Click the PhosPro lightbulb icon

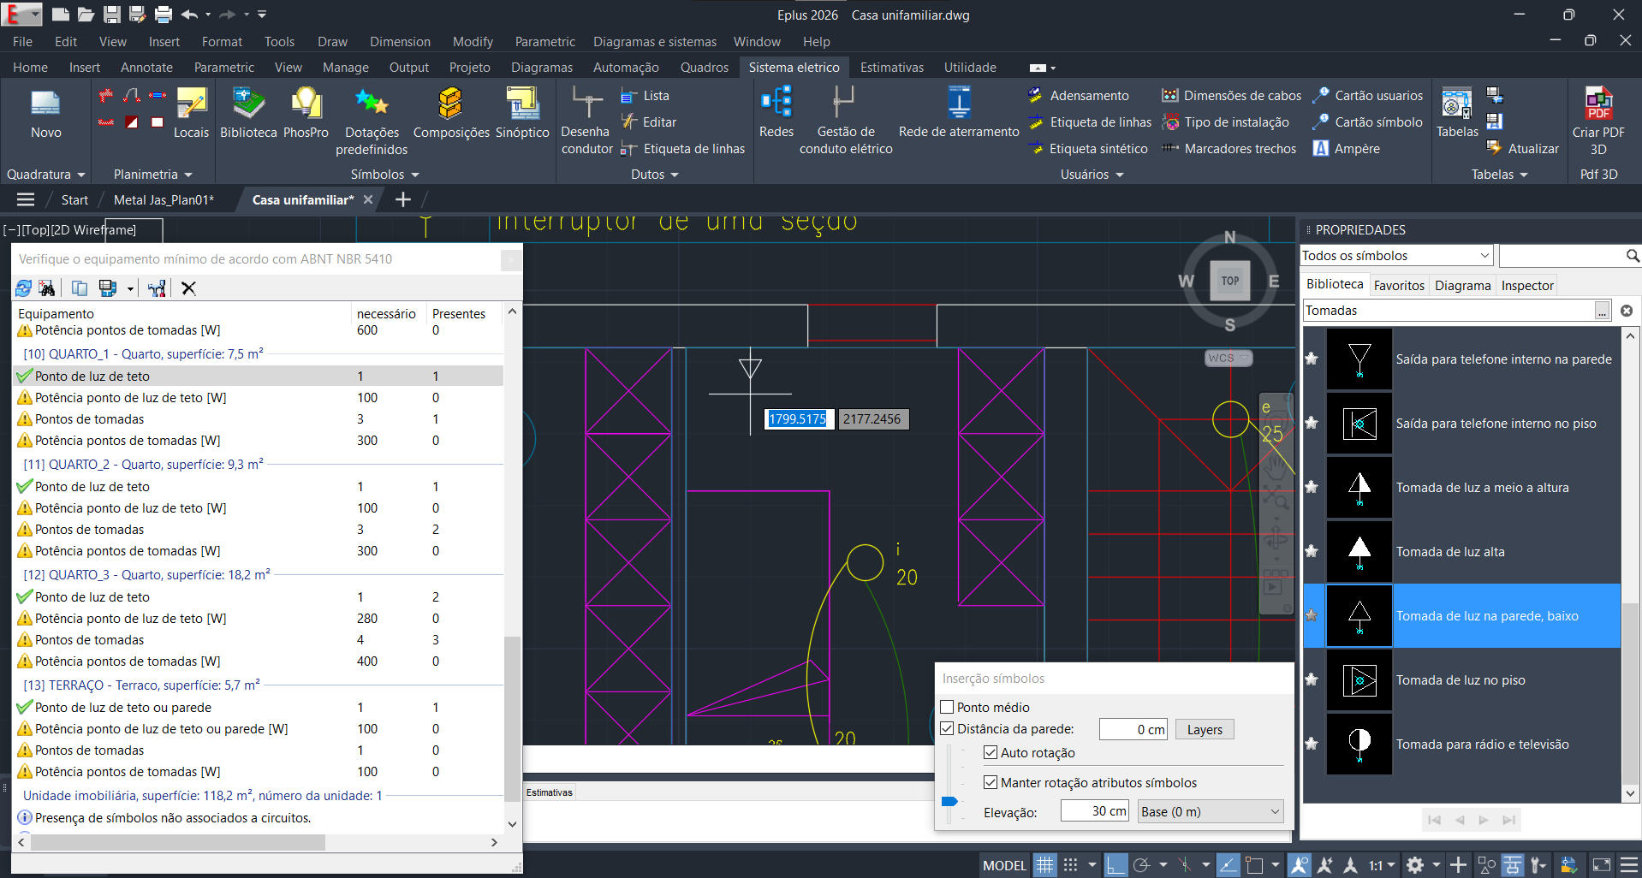point(306,104)
